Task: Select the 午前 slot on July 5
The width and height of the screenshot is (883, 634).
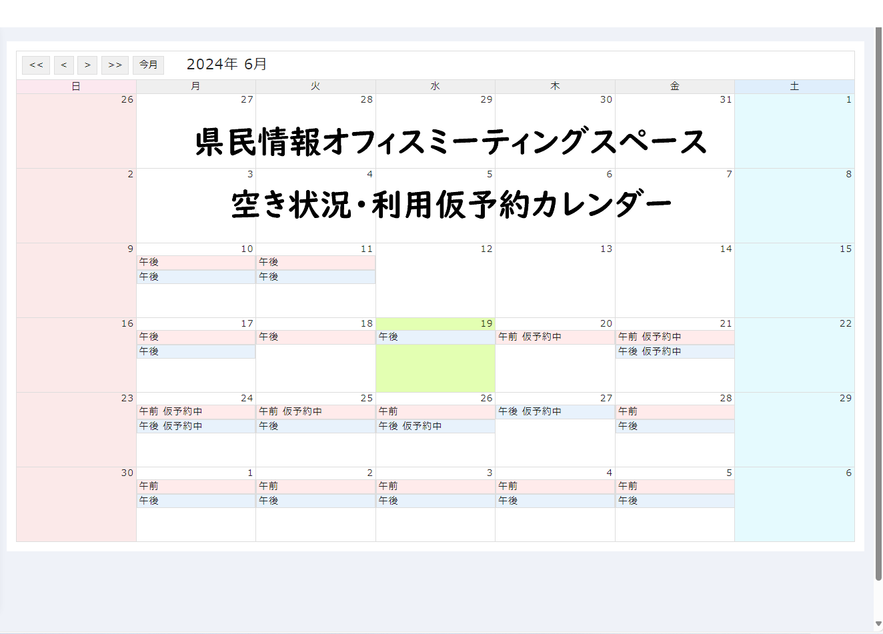Action: tap(675, 487)
